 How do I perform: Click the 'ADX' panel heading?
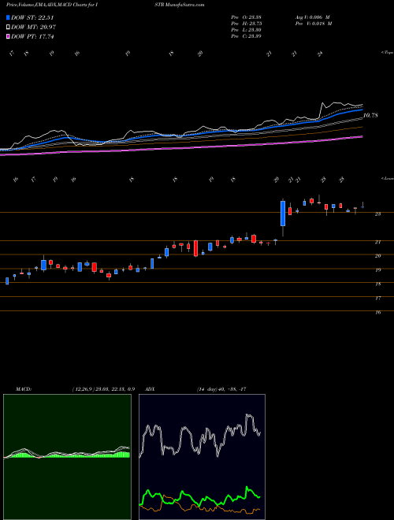click(x=150, y=389)
